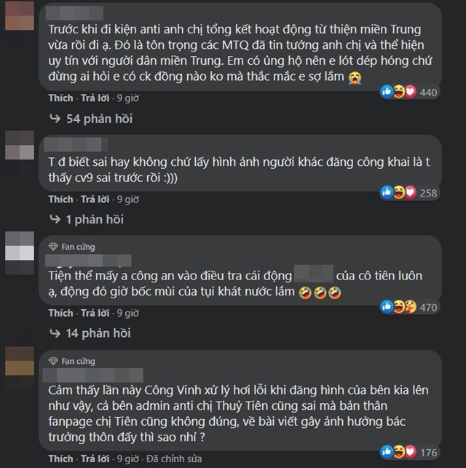
Task: Click the Fan cứng diamond badge on fourth comment
Action: tap(53, 361)
